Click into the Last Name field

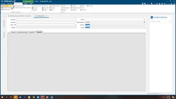click(x=46, y=22)
